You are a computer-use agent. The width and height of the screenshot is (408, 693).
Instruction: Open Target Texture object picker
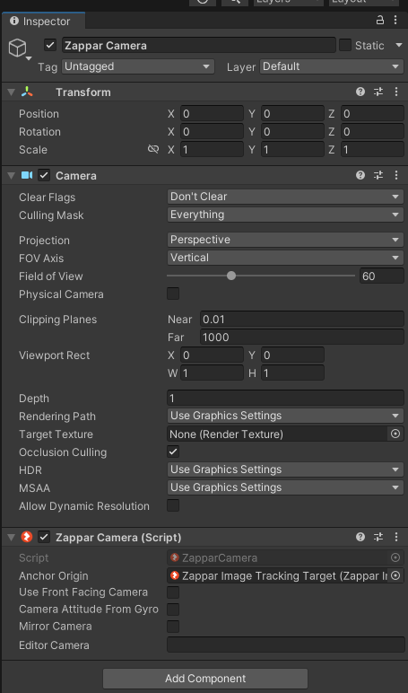pyautogui.click(x=395, y=434)
